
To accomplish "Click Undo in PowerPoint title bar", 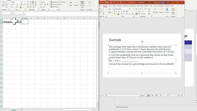I will click(114, 2).
